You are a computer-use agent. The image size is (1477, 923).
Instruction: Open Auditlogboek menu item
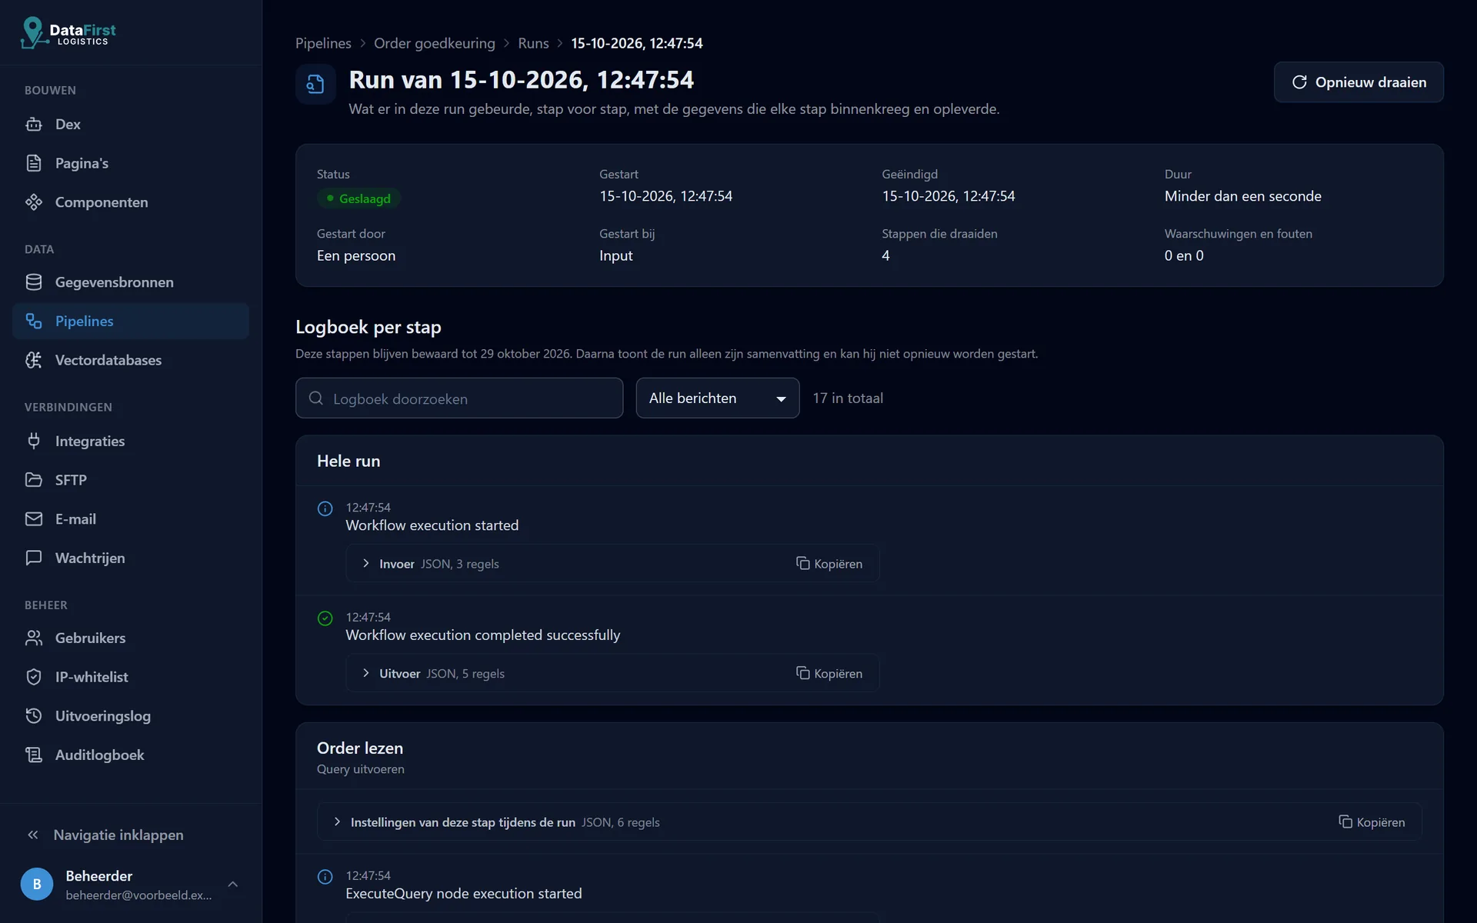(x=131, y=755)
